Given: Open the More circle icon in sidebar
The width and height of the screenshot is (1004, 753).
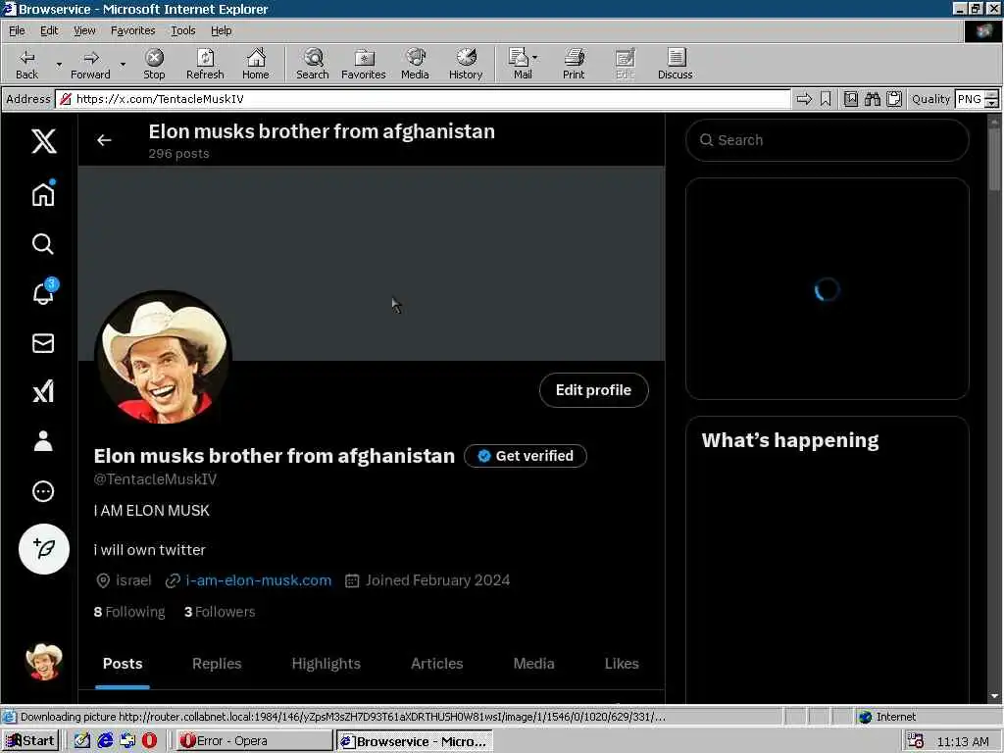Looking at the screenshot, I should coord(43,491).
